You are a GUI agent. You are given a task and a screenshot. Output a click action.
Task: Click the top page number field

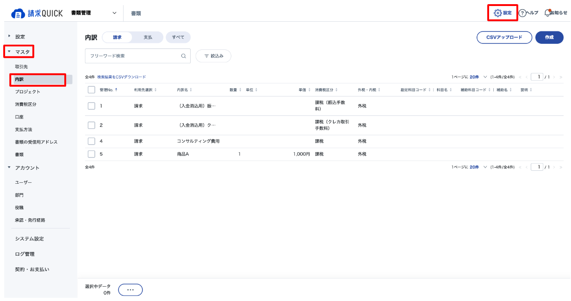537,77
